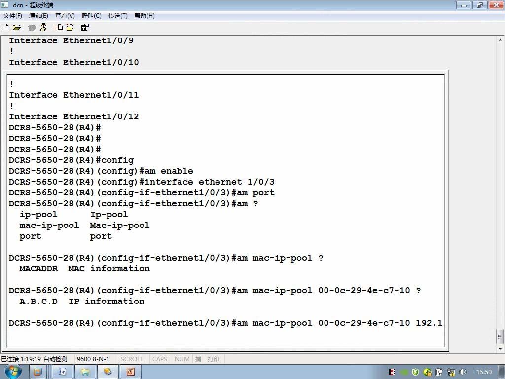Screen dimensions: 505x379
Task: Click the red film-strip tray icon
Action: tap(392, 372)
